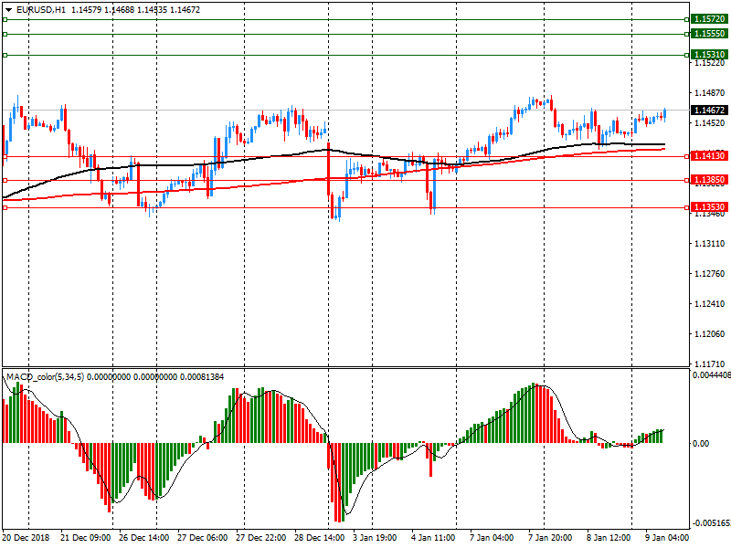The width and height of the screenshot is (731, 548).
Task: Select the 28 Dec 14:00 time label
Action: click(x=322, y=539)
